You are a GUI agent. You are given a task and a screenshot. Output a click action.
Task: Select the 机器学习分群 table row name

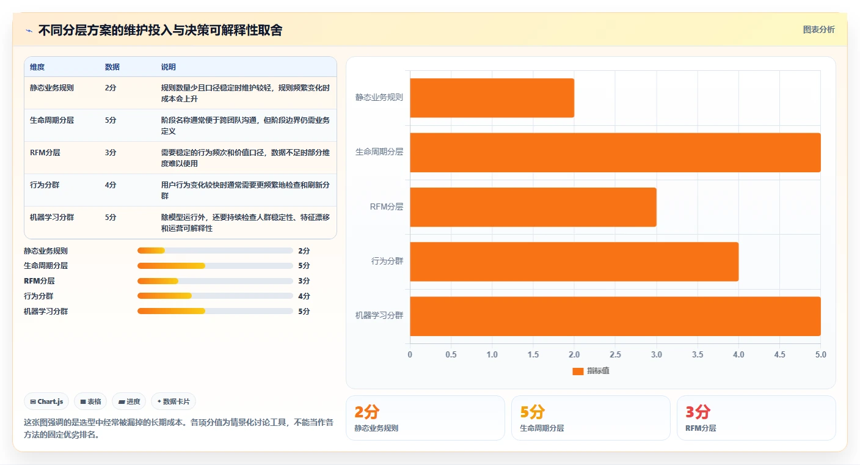point(52,218)
